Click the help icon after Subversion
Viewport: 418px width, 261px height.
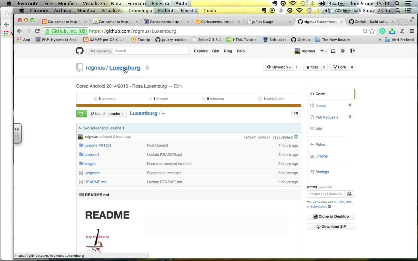click(x=329, y=207)
